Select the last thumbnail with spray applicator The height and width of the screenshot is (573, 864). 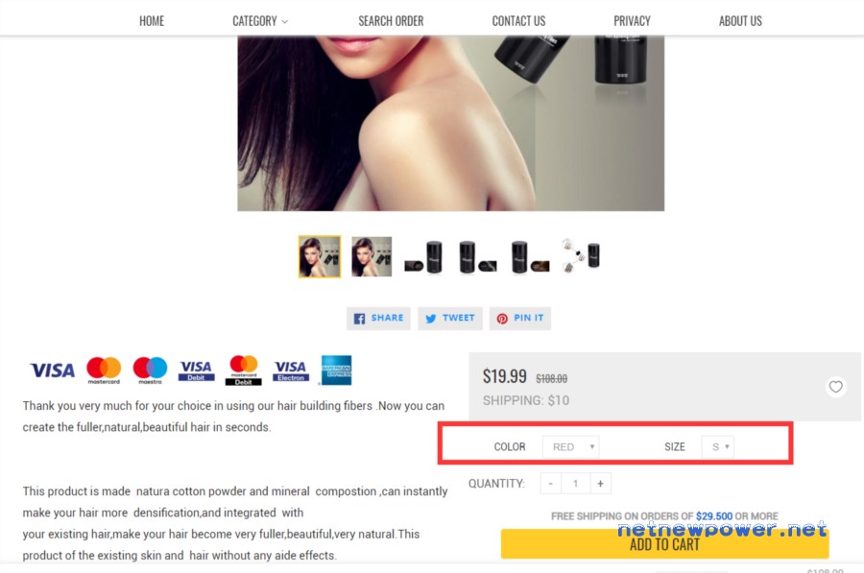pyautogui.click(x=581, y=255)
